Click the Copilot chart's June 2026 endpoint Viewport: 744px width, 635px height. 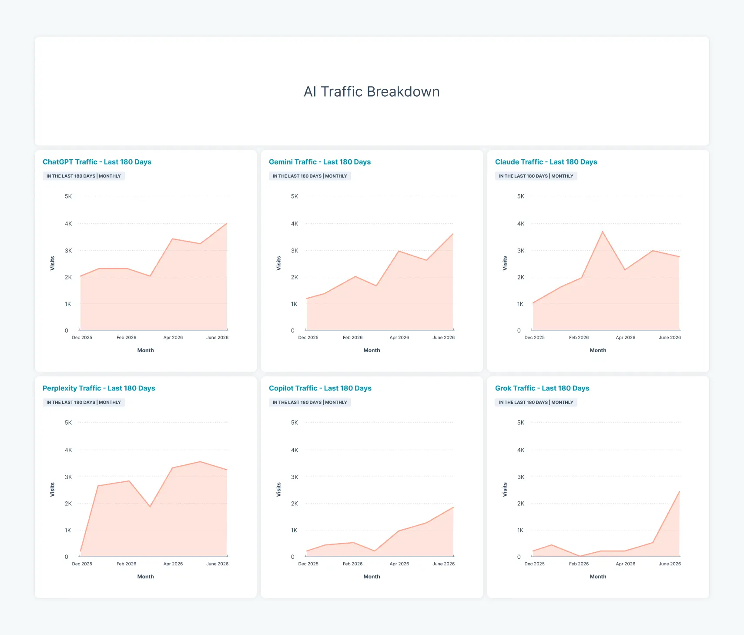pos(453,507)
